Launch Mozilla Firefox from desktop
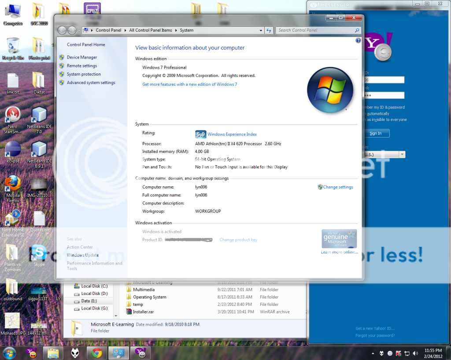This screenshot has height=360, width=451. [13, 189]
